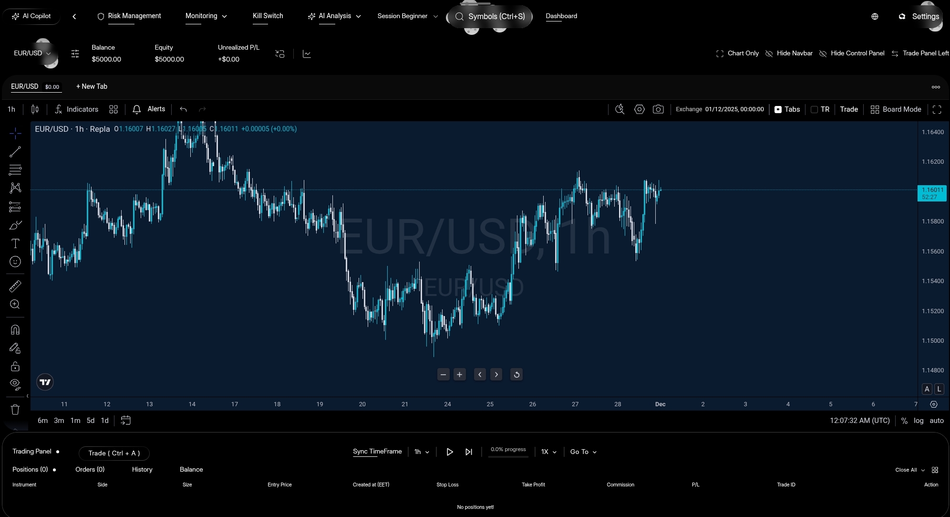Click the ruler measure tool
The width and height of the screenshot is (950, 517).
tap(15, 286)
